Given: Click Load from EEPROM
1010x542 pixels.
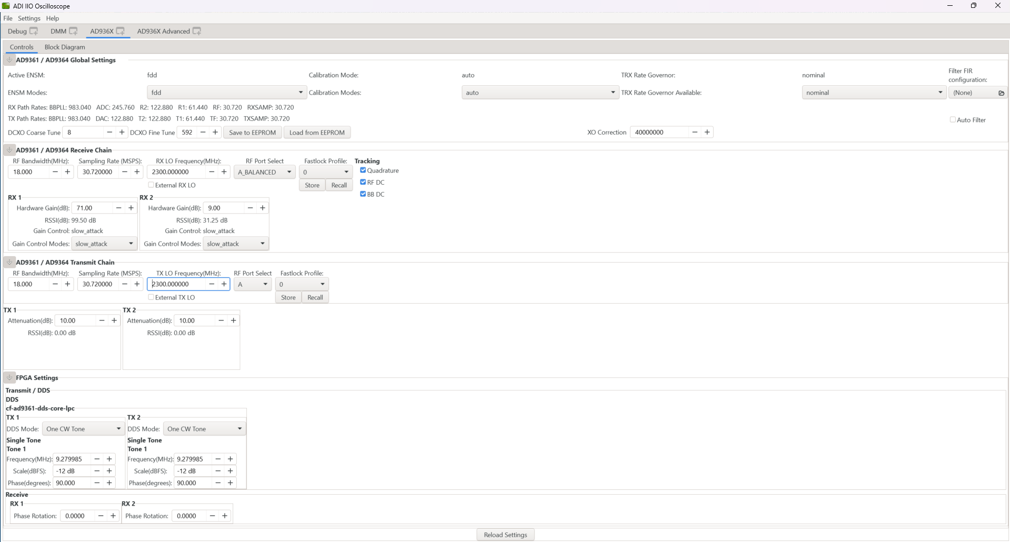Looking at the screenshot, I should (x=317, y=133).
